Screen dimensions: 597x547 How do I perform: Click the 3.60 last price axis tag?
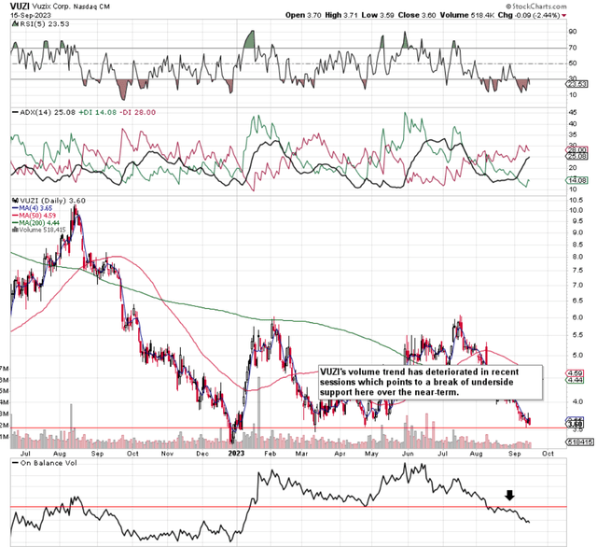575,424
